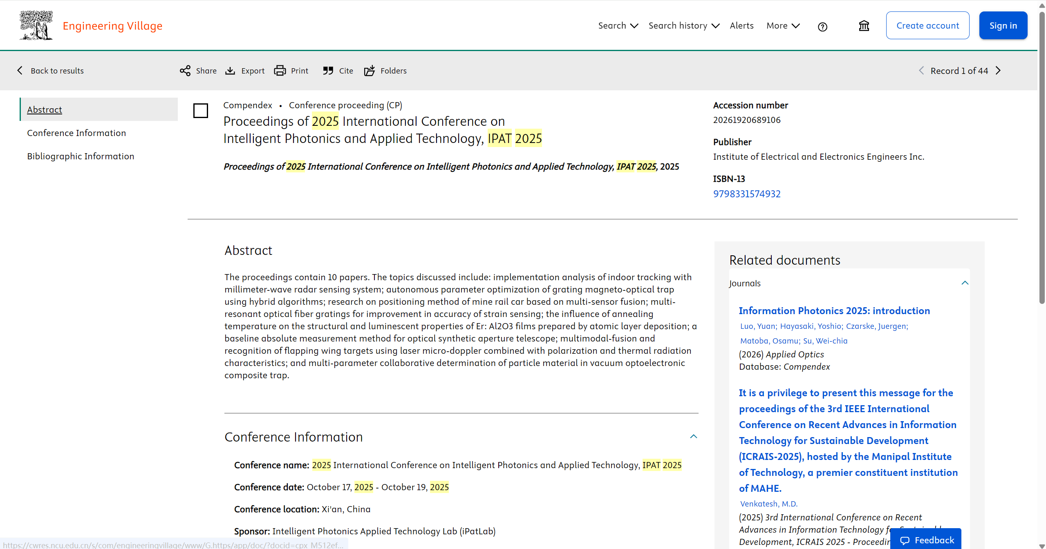Go to previous record with left arrow
The width and height of the screenshot is (1046, 549).
921,71
